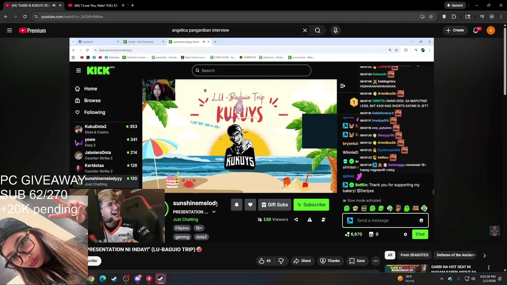
Task: Open Microsoft Edge from the taskbar
Action: coord(103,279)
